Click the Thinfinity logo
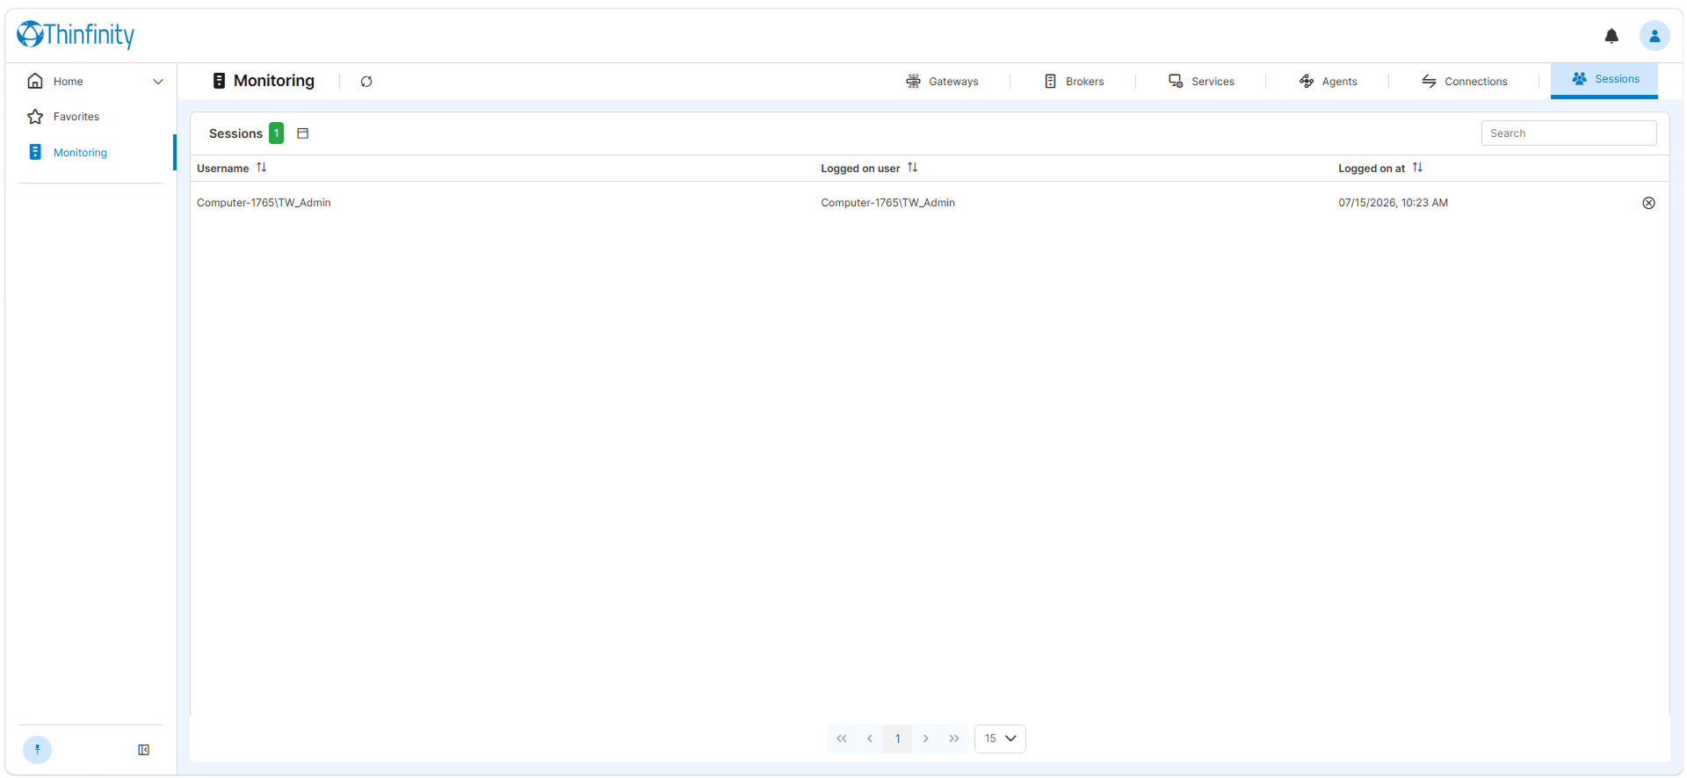This screenshot has height=778, width=1687. click(76, 34)
